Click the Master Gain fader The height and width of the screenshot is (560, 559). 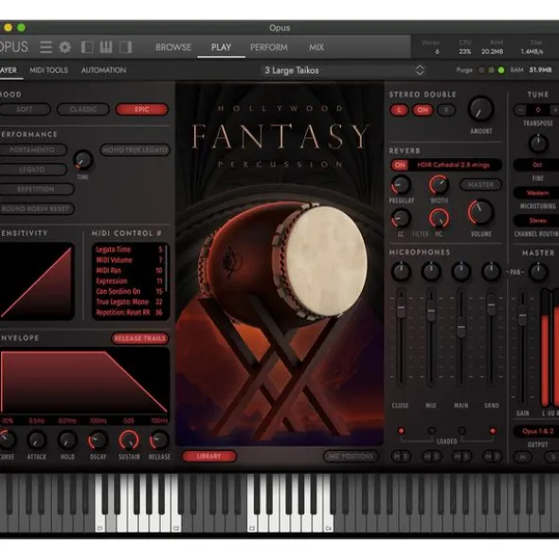[x=523, y=316]
